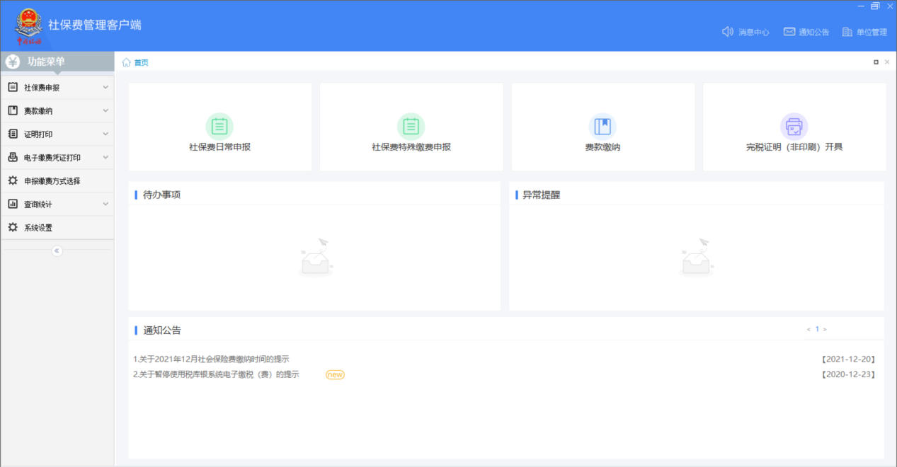This screenshot has height=467, width=897.
Task: Expand the 费款缴纳 sidebar chevron
Action: [x=105, y=111]
